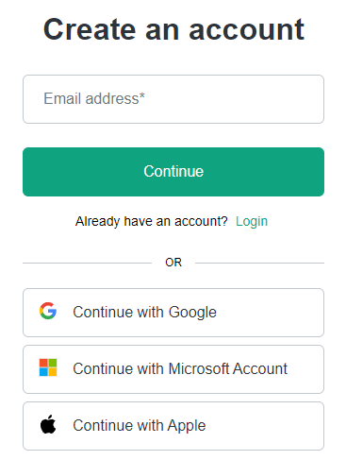346x460 pixels.
Task: Click the Already have an account text
Action: 151,221
